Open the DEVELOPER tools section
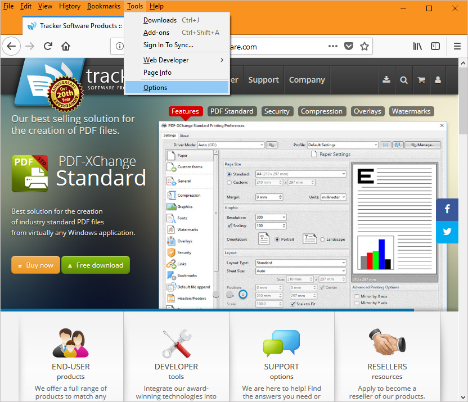The image size is (468, 402). [176, 365]
